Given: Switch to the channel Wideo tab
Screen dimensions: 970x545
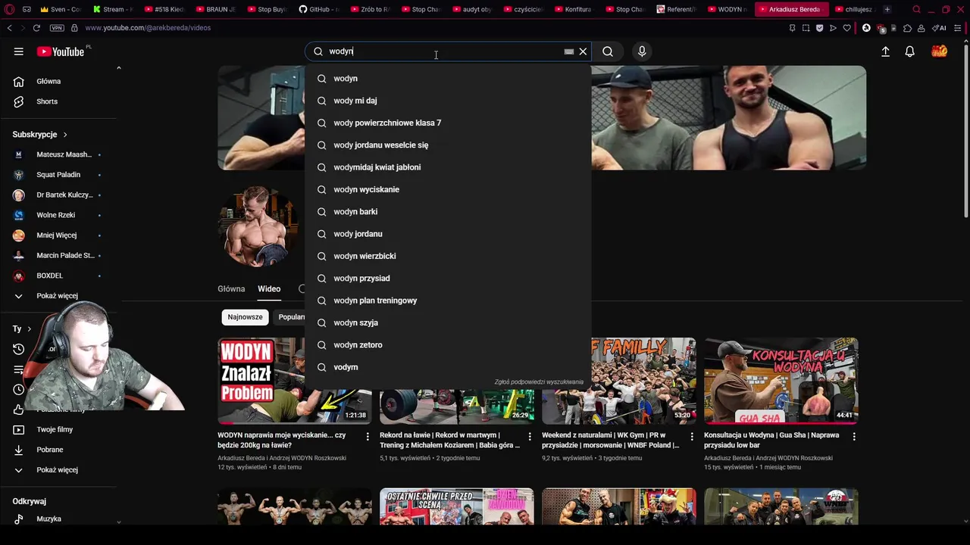Looking at the screenshot, I should (x=269, y=289).
